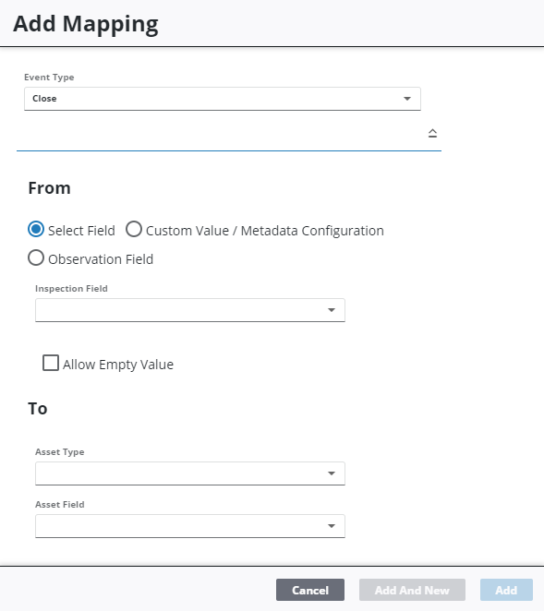Collapse the section with the chevron-up icon

pyautogui.click(x=432, y=133)
